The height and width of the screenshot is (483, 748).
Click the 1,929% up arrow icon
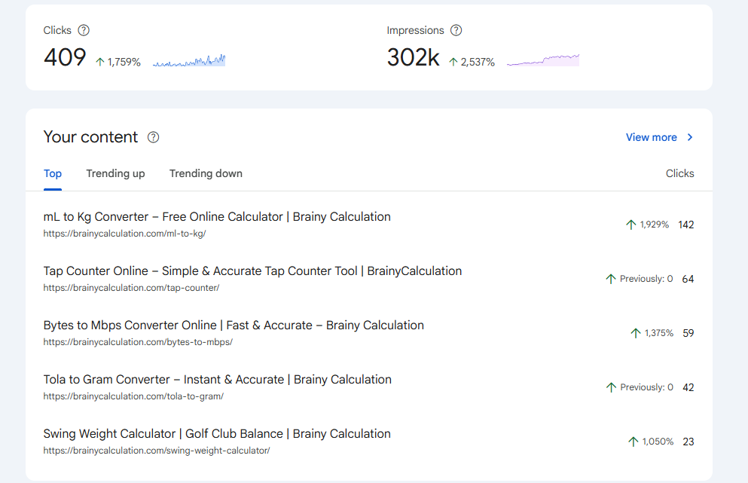631,225
